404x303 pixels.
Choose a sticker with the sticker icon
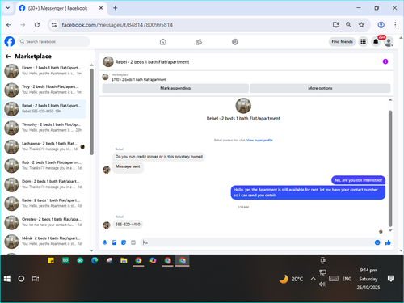tap(124, 242)
